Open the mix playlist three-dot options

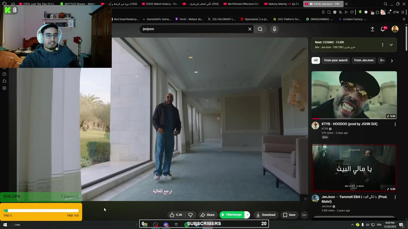(382, 45)
